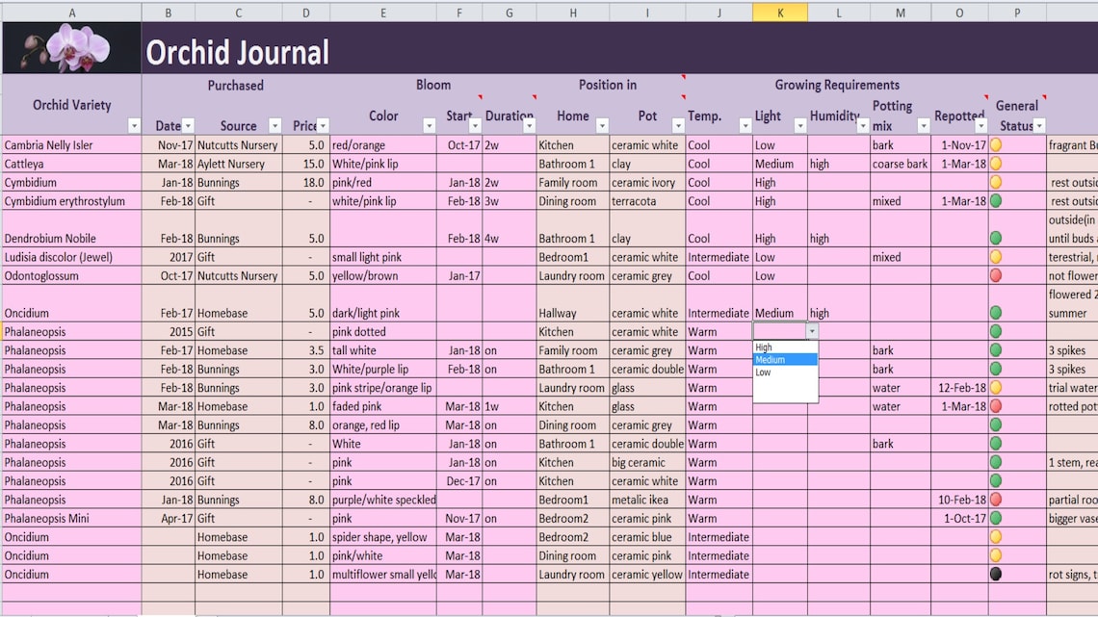1098x617 pixels.
Task: Click the in-cell dropdown arrow in the Light column
Action: pos(814,331)
